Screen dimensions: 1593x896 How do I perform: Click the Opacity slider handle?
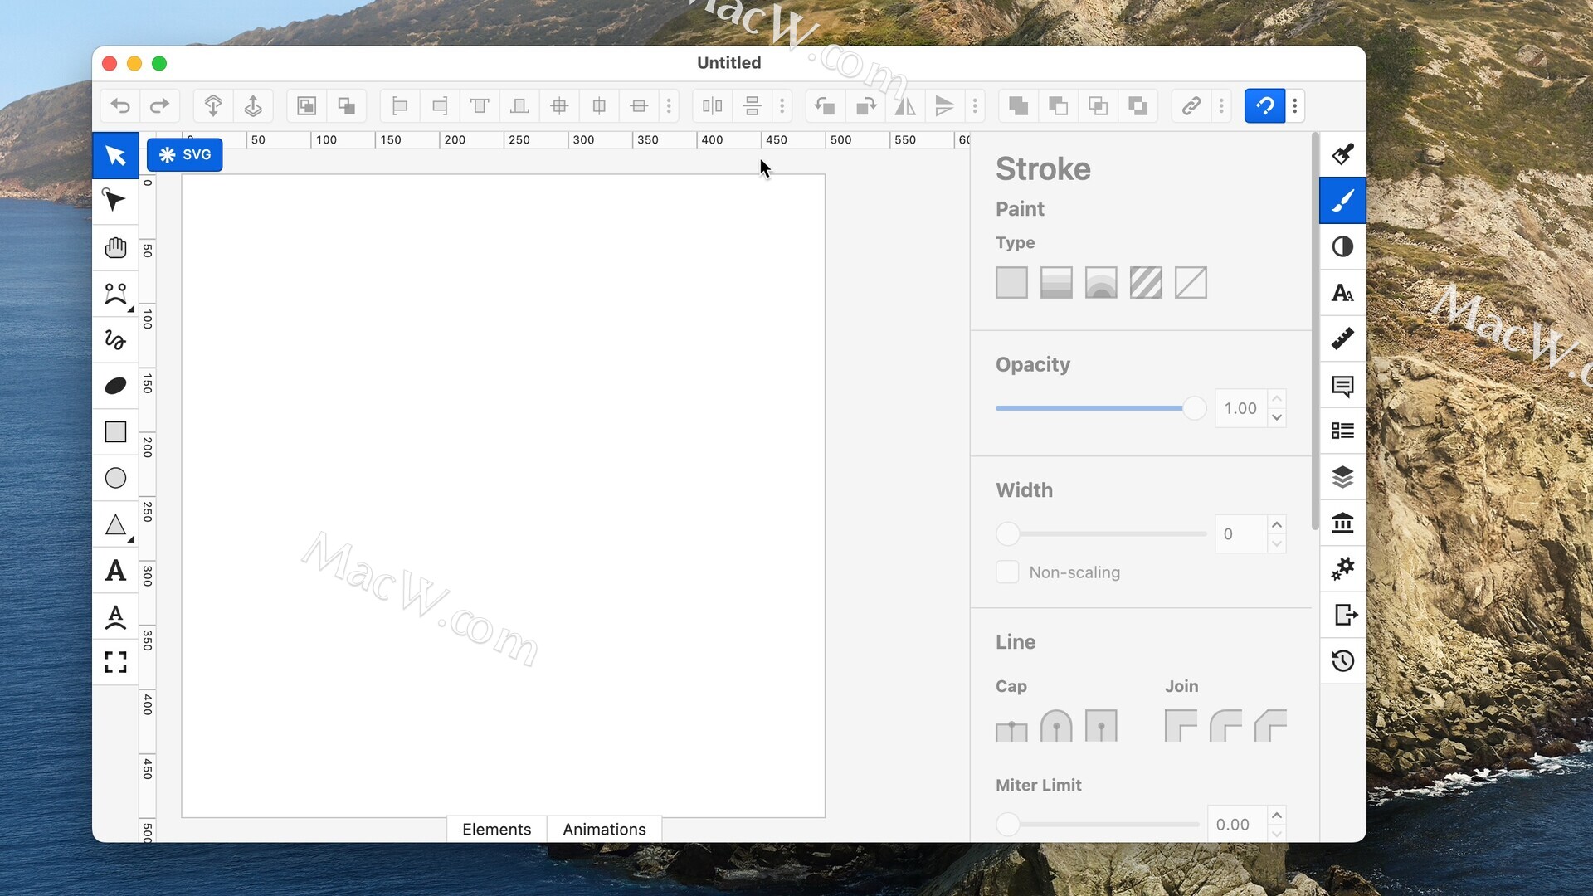pos(1194,408)
